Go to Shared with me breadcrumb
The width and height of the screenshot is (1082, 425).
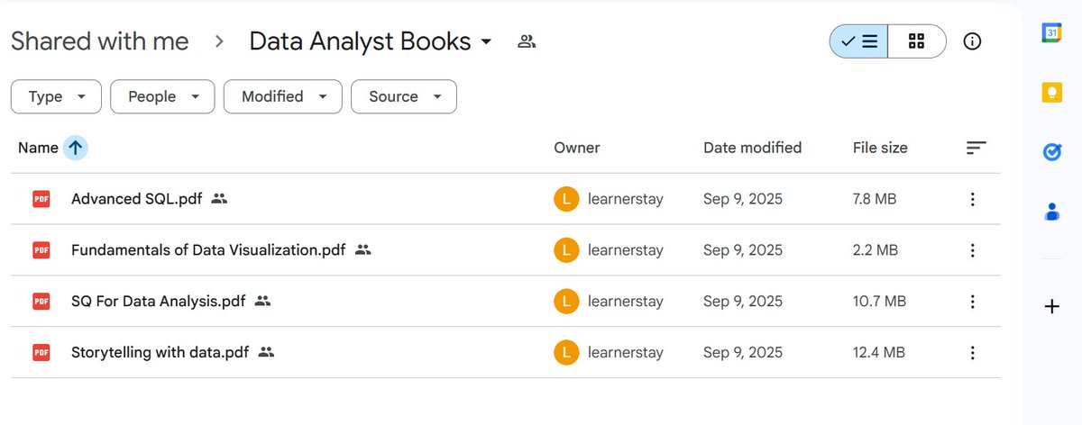[100, 41]
